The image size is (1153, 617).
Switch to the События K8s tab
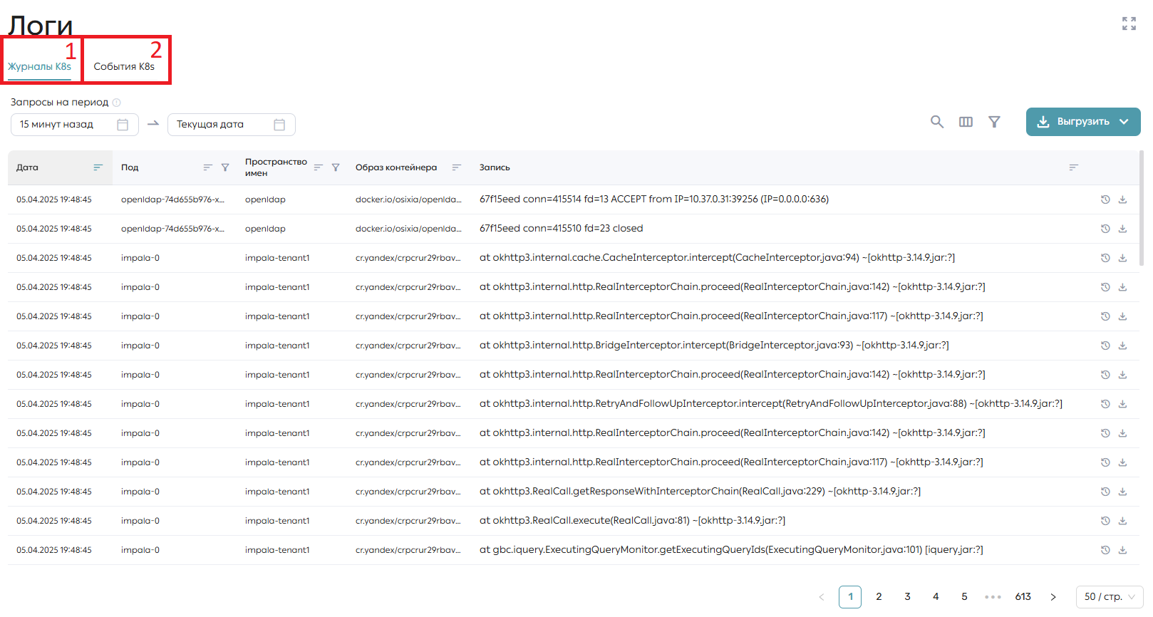click(124, 66)
